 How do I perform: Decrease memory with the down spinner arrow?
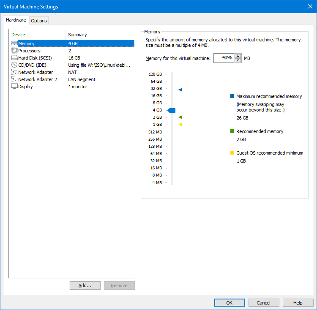[238, 60]
